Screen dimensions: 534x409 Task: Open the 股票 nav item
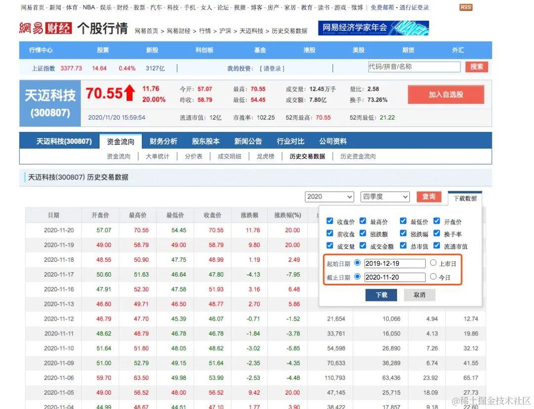103,50
